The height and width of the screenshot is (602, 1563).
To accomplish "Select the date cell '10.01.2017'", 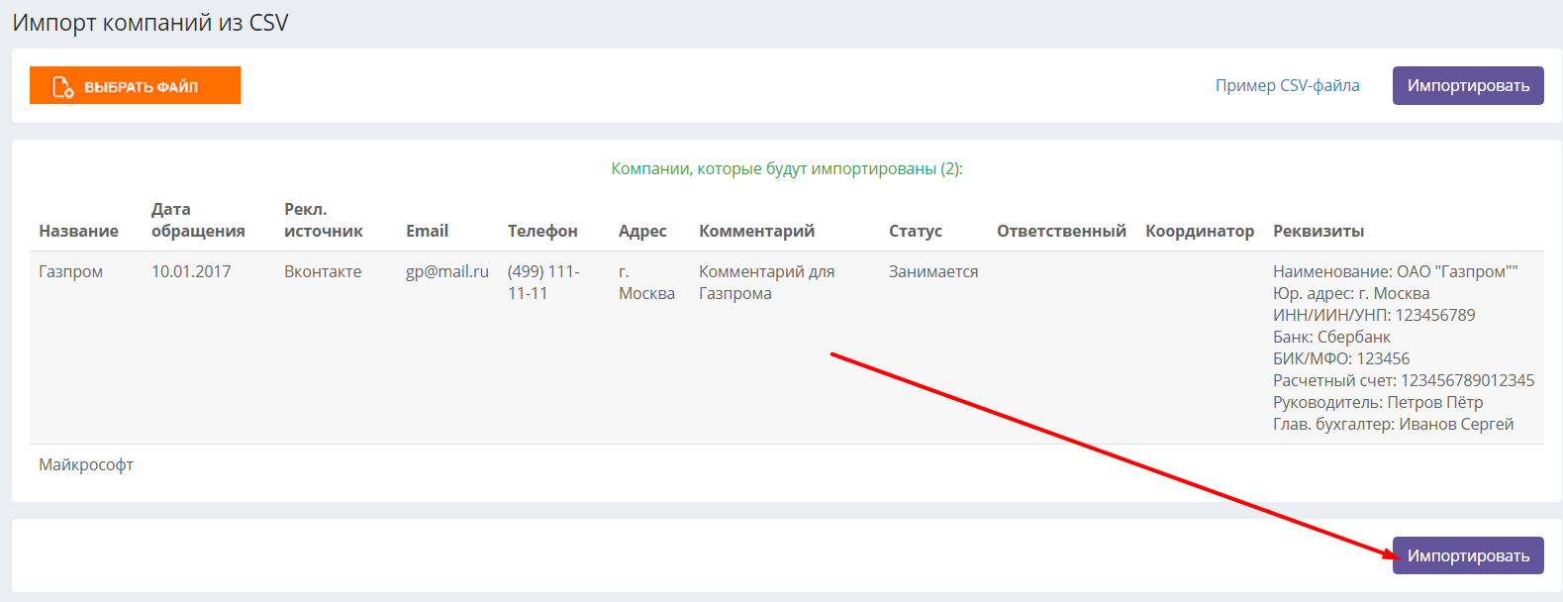I will pos(191,271).
